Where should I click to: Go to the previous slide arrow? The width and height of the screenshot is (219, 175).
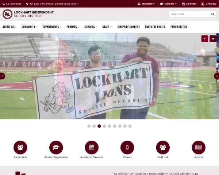(2, 76)
